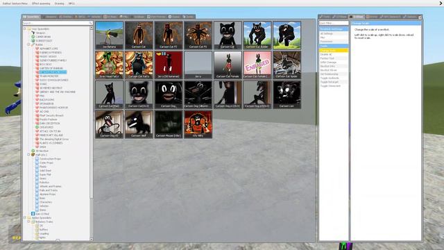Click the tool panel filter field

334,23
